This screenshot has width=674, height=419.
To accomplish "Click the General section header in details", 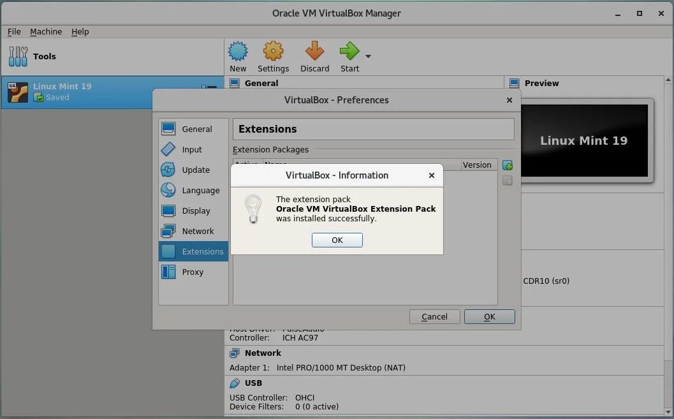I will pos(261,83).
